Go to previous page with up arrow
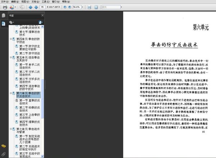The width and height of the screenshot is (216, 158). [31, 7]
